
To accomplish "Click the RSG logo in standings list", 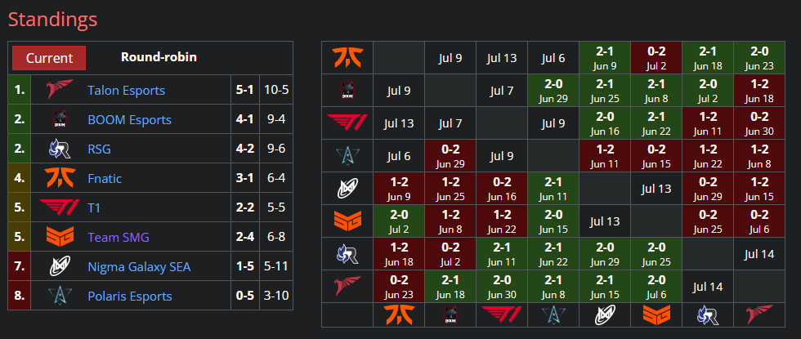I will click(x=59, y=149).
